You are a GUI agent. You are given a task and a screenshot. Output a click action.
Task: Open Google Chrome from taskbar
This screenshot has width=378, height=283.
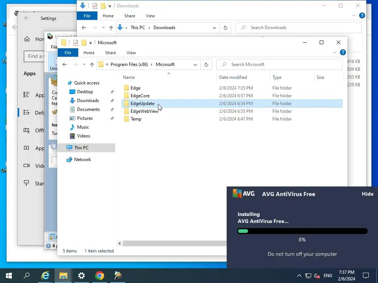(100, 276)
